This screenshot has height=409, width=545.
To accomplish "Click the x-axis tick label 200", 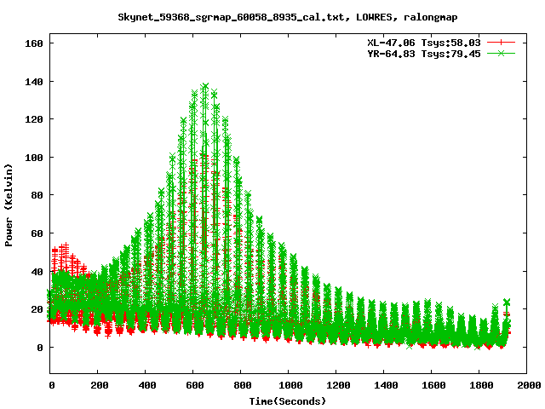I will [x=100, y=385].
